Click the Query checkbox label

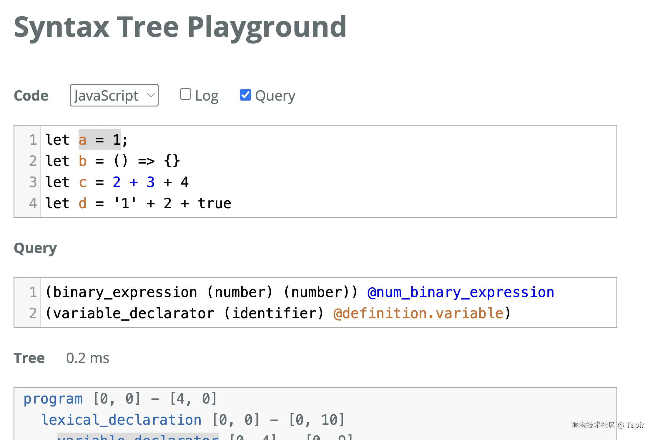point(275,96)
